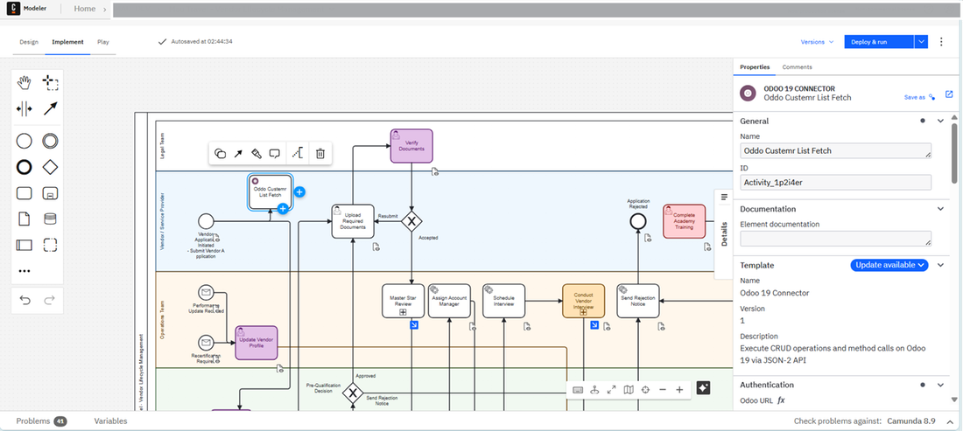This screenshot has width=963, height=431.
Task: Collapse the Authentication section
Action: point(939,385)
